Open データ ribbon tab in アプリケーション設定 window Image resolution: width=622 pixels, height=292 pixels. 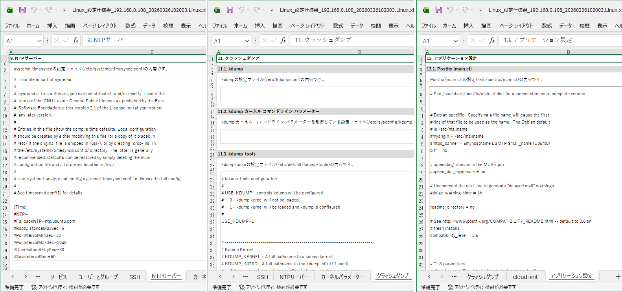[x=565, y=26]
